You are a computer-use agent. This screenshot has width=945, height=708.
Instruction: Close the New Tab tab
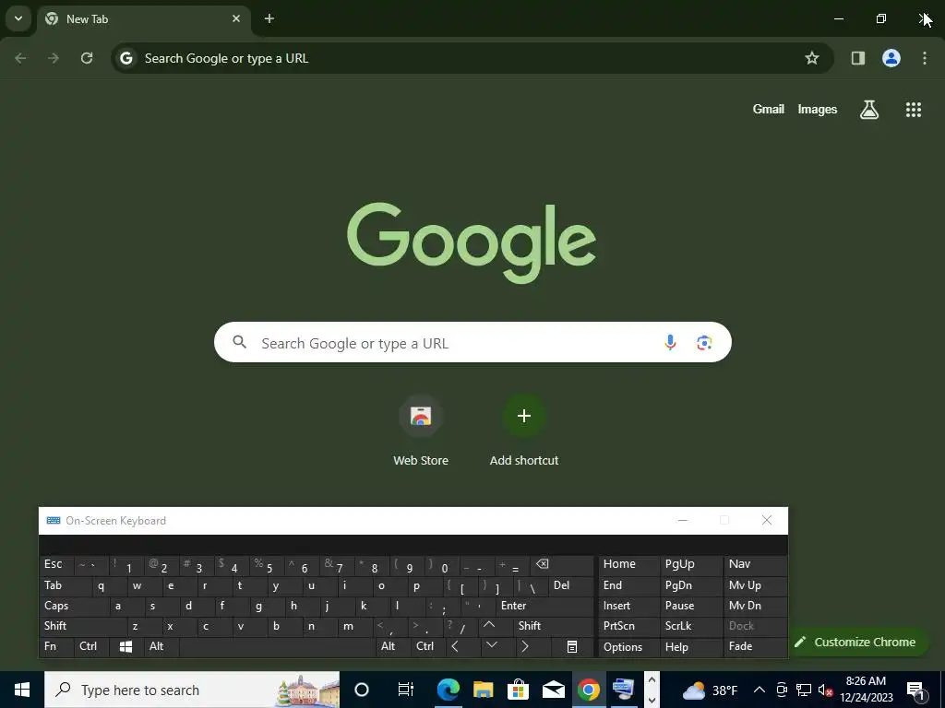click(x=236, y=18)
